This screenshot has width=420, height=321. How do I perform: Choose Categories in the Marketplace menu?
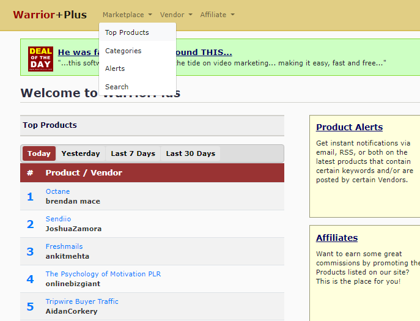point(138,51)
